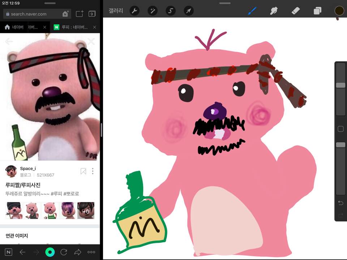Screen dimensions: 347x260
Task: Open the browser tab count overview
Action: [x=92, y=14]
